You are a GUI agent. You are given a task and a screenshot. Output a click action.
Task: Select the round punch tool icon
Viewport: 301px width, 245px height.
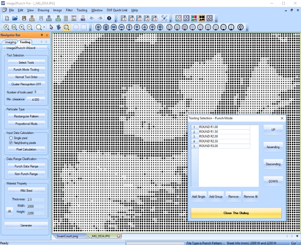(x=98, y=27)
